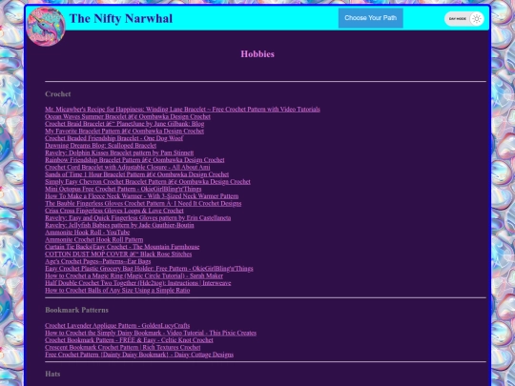The image size is (515, 386).
Task: Open the Choose Your Path menu
Action: [370, 18]
